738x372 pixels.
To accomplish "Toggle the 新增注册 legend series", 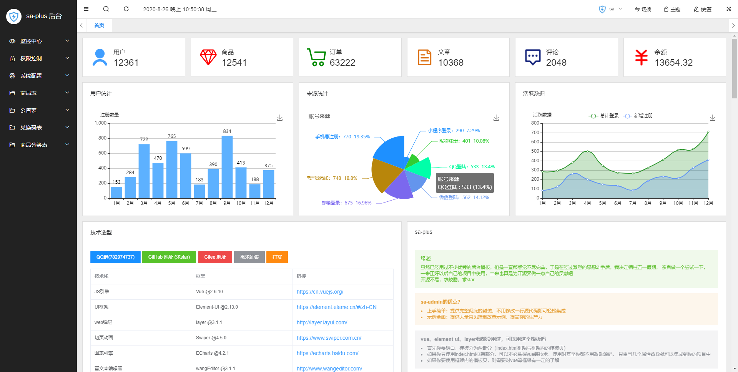I will 638,116.
